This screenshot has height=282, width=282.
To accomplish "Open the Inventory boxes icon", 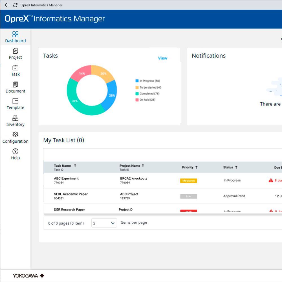I will click(x=15, y=118).
